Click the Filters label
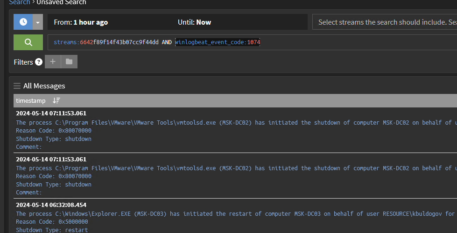The height and width of the screenshot is (233, 457). click(23, 62)
